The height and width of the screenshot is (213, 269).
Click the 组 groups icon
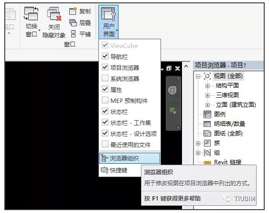coord(207,153)
